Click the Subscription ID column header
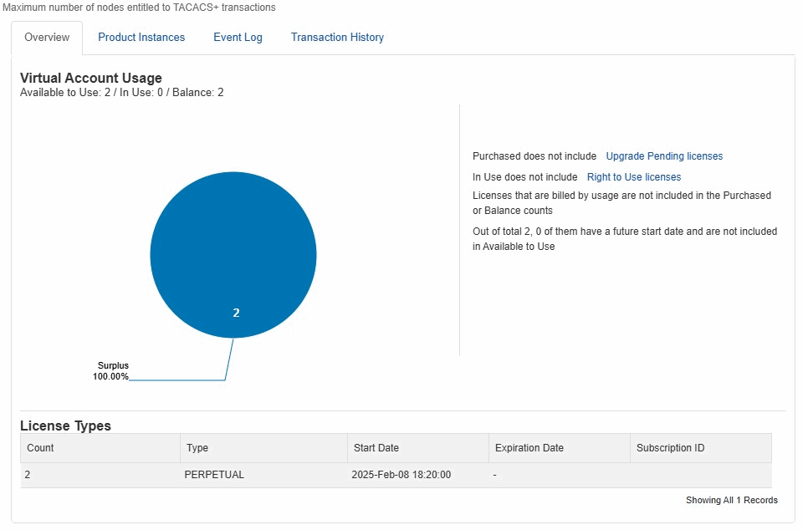The width and height of the screenshot is (803, 530). coord(670,448)
